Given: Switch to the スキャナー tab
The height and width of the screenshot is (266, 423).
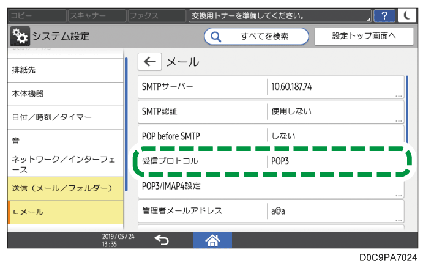Looking at the screenshot, I should click(97, 16).
